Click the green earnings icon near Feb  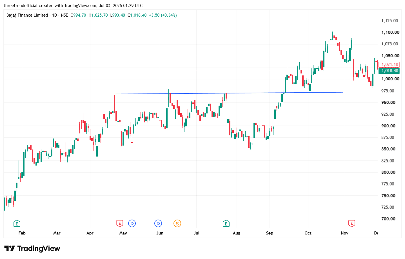click(x=17, y=224)
